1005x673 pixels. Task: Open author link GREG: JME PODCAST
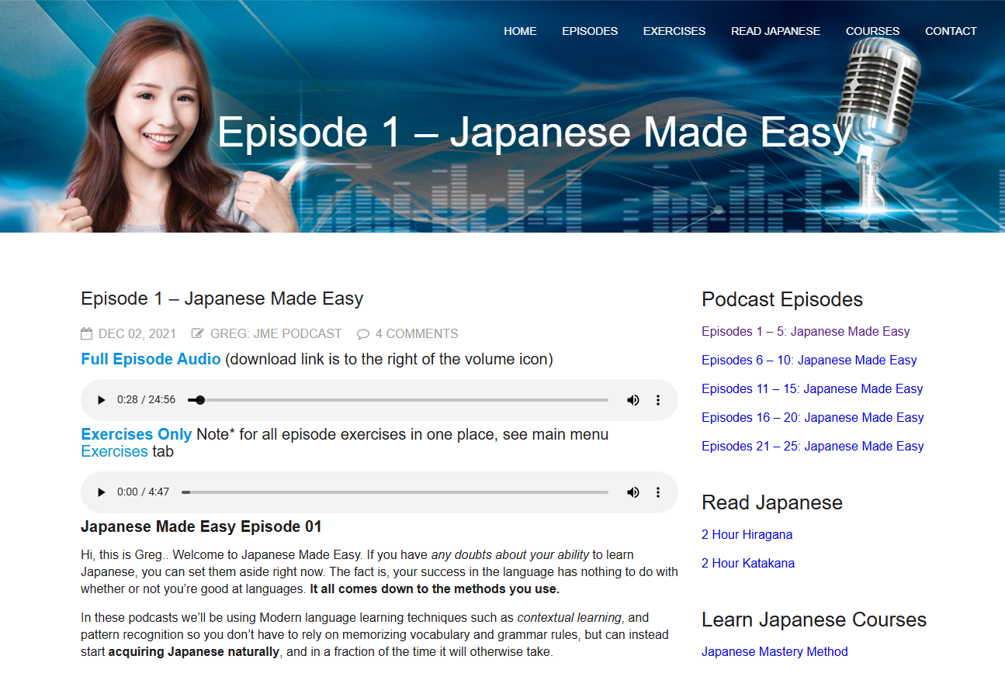(x=276, y=334)
